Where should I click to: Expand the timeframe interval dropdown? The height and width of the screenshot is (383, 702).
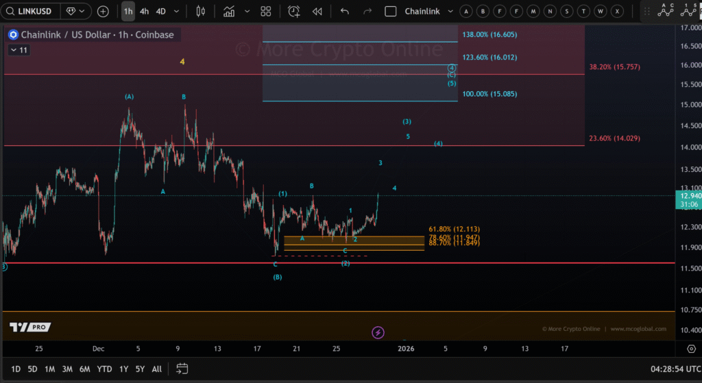pos(177,12)
